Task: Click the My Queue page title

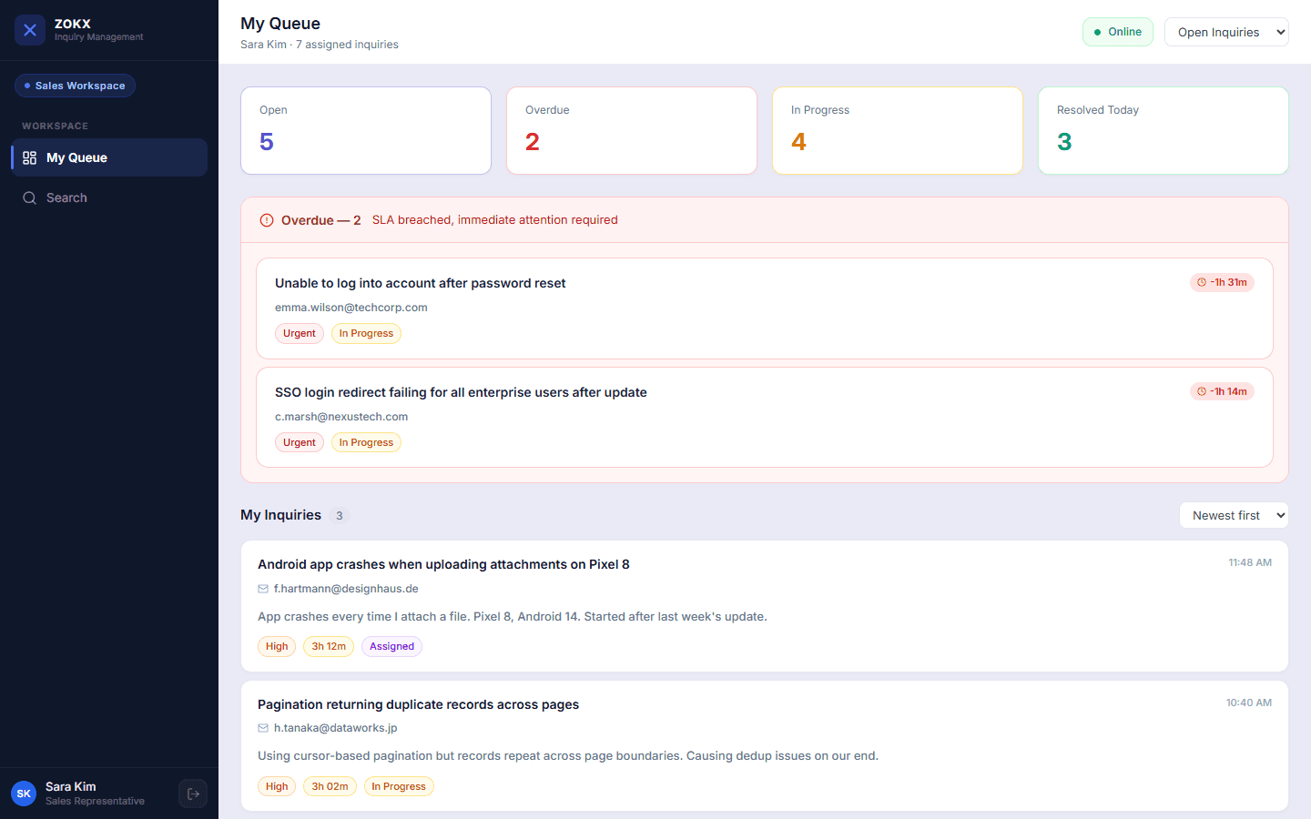Action: tap(280, 24)
